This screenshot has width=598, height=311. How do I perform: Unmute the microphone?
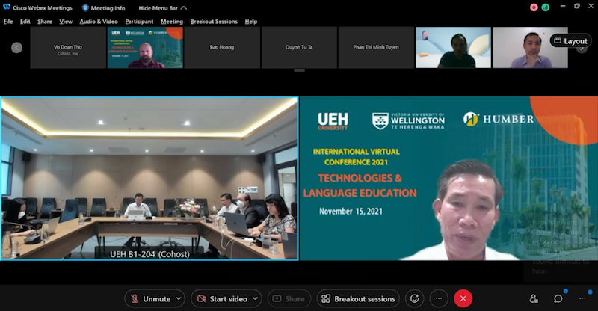(150, 299)
